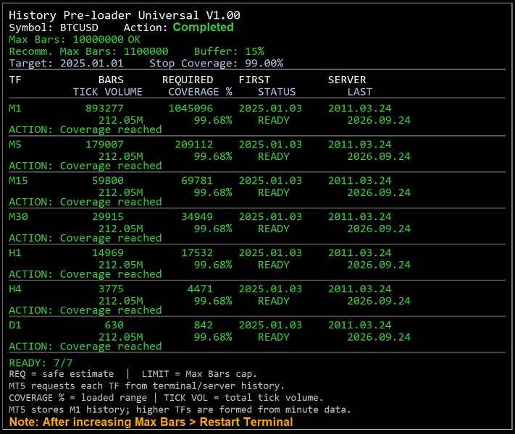Click the H4 row's last date 2026.09.24
The width and height of the screenshot is (515, 434).
379,301
